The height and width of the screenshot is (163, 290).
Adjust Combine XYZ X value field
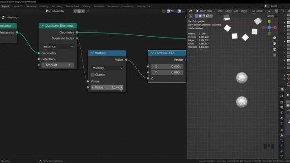[167, 67]
